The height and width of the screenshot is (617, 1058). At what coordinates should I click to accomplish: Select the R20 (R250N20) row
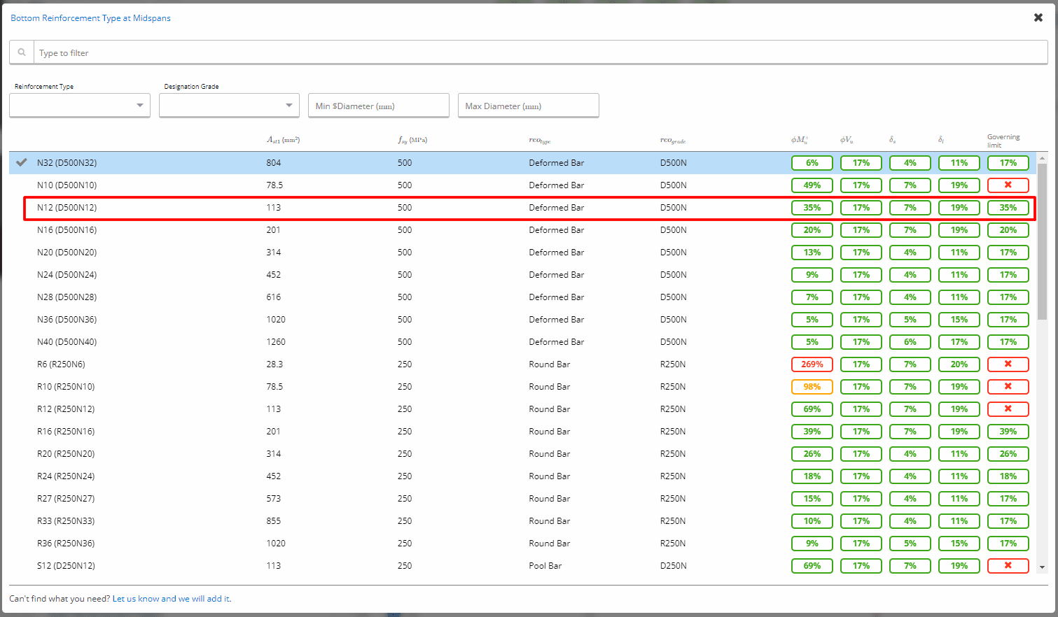[x=522, y=454]
